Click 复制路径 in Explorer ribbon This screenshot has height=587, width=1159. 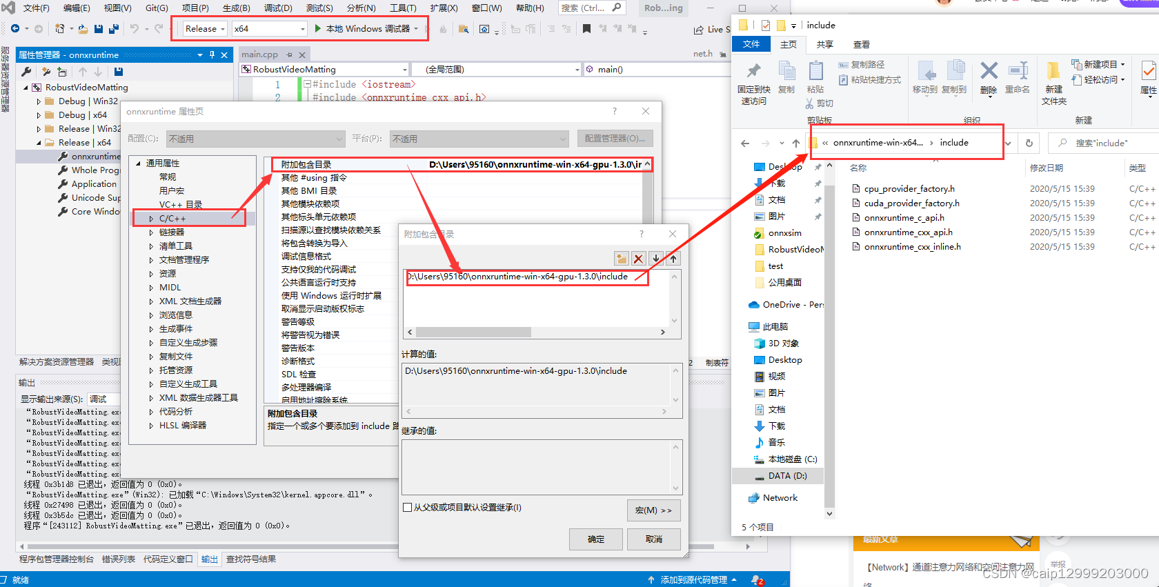(x=861, y=65)
